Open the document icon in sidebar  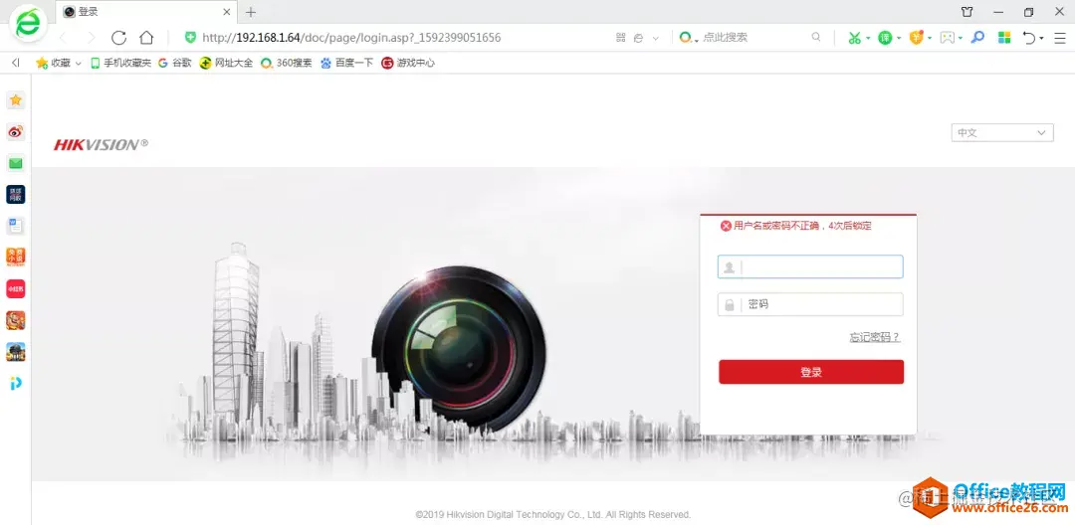coord(16,225)
